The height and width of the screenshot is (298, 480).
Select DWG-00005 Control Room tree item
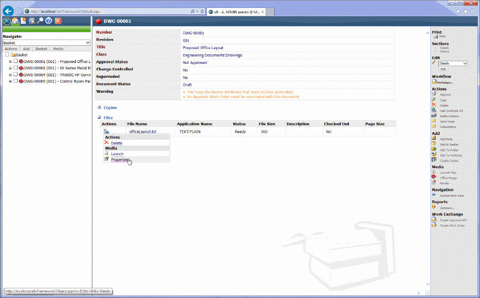[57, 82]
